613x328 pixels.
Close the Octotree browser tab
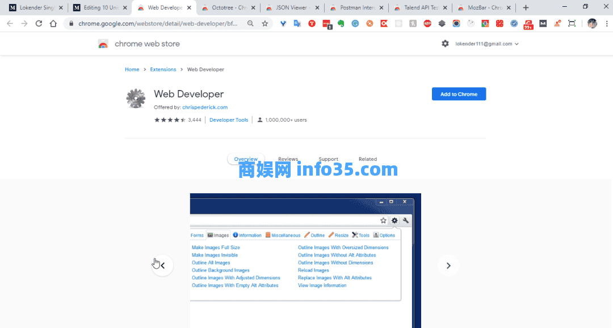point(253,7)
